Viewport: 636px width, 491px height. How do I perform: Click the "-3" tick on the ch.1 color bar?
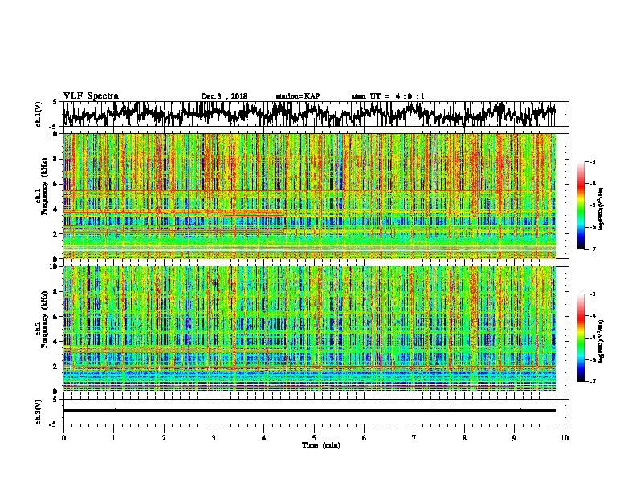[x=593, y=161]
